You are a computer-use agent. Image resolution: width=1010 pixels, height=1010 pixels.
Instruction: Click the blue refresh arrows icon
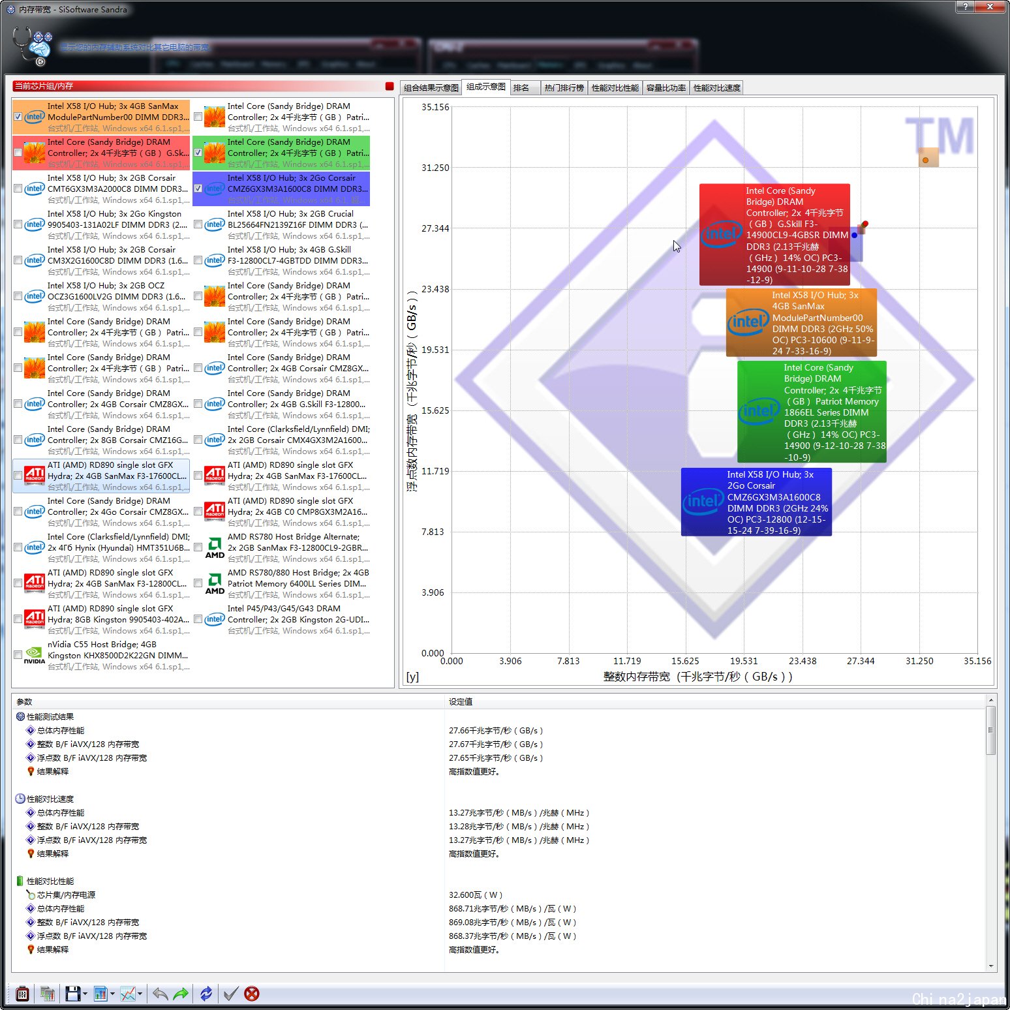click(x=206, y=994)
